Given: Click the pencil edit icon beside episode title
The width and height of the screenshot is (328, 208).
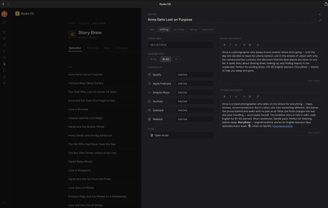Looking at the screenshot, I should (x=320, y=20).
